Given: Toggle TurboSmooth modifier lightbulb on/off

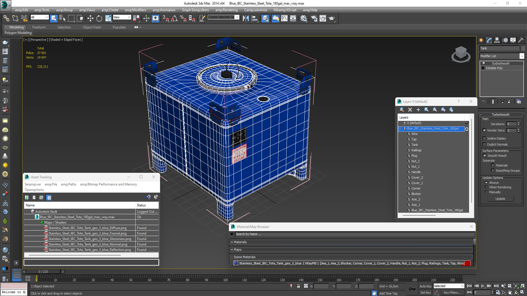Looking at the screenshot, I should pos(483,63).
